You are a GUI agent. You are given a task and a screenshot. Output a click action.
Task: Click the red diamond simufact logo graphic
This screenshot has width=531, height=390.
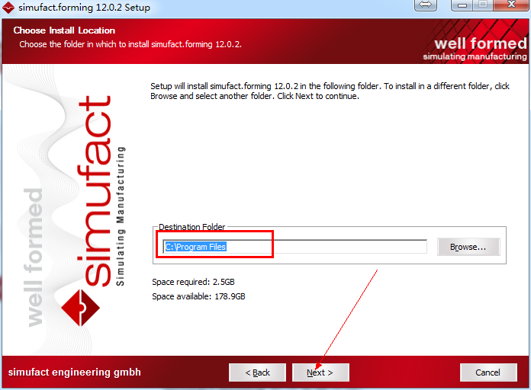click(81, 308)
